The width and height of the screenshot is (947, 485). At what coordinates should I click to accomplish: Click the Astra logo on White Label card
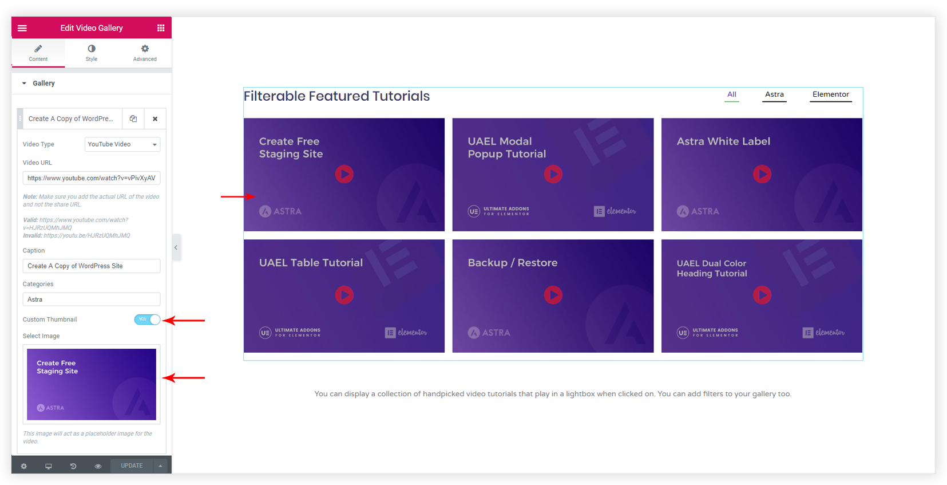pyautogui.click(x=698, y=211)
